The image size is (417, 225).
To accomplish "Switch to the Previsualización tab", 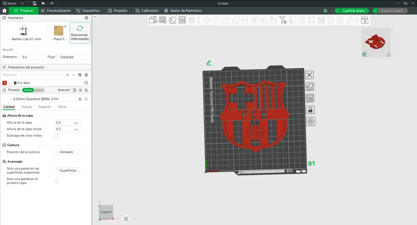I will [56, 11].
